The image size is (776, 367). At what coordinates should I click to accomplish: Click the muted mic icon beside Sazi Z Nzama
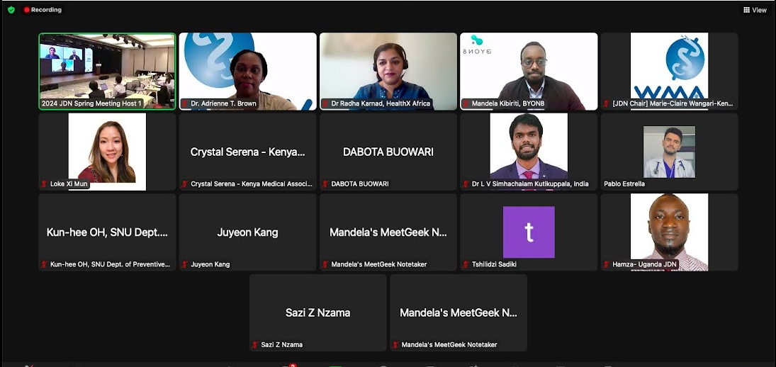point(255,345)
